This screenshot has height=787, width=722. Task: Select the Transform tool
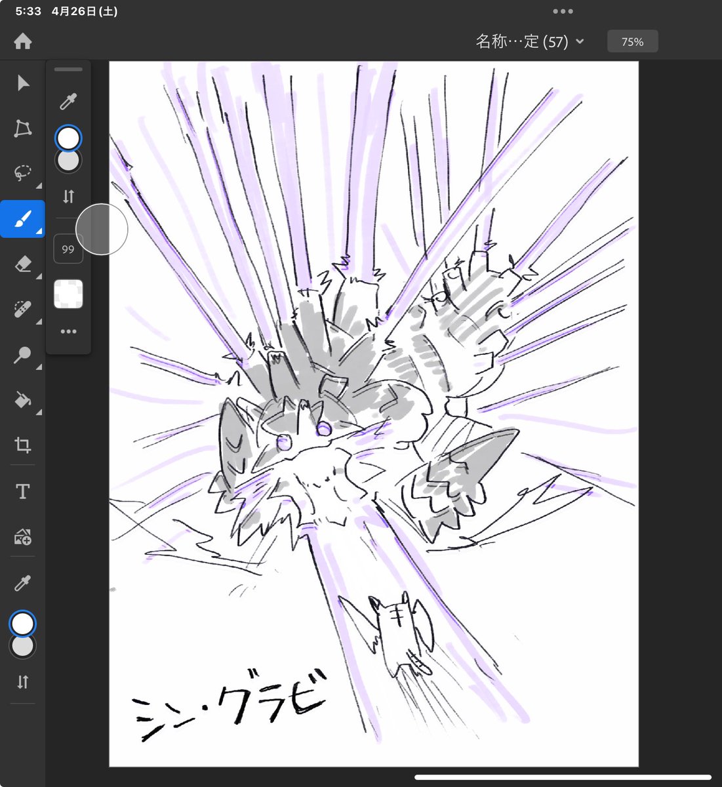point(23,128)
